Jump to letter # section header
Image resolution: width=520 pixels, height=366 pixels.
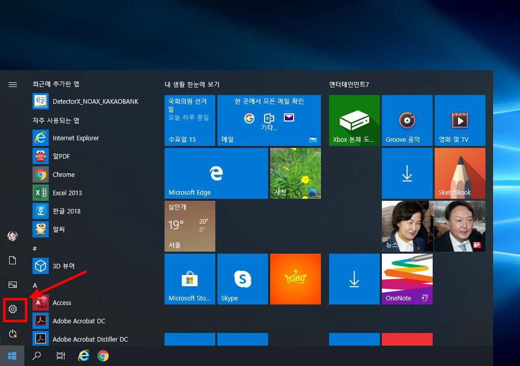(x=35, y=249)
